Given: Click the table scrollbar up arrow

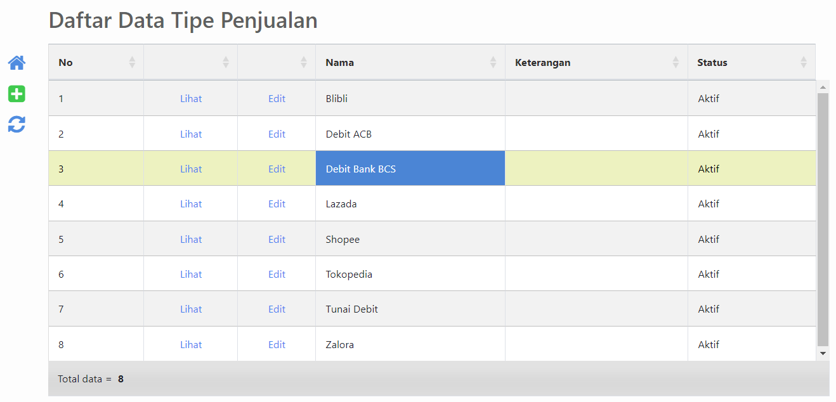Looking at the screenshot, I should [x=823, y=86].
